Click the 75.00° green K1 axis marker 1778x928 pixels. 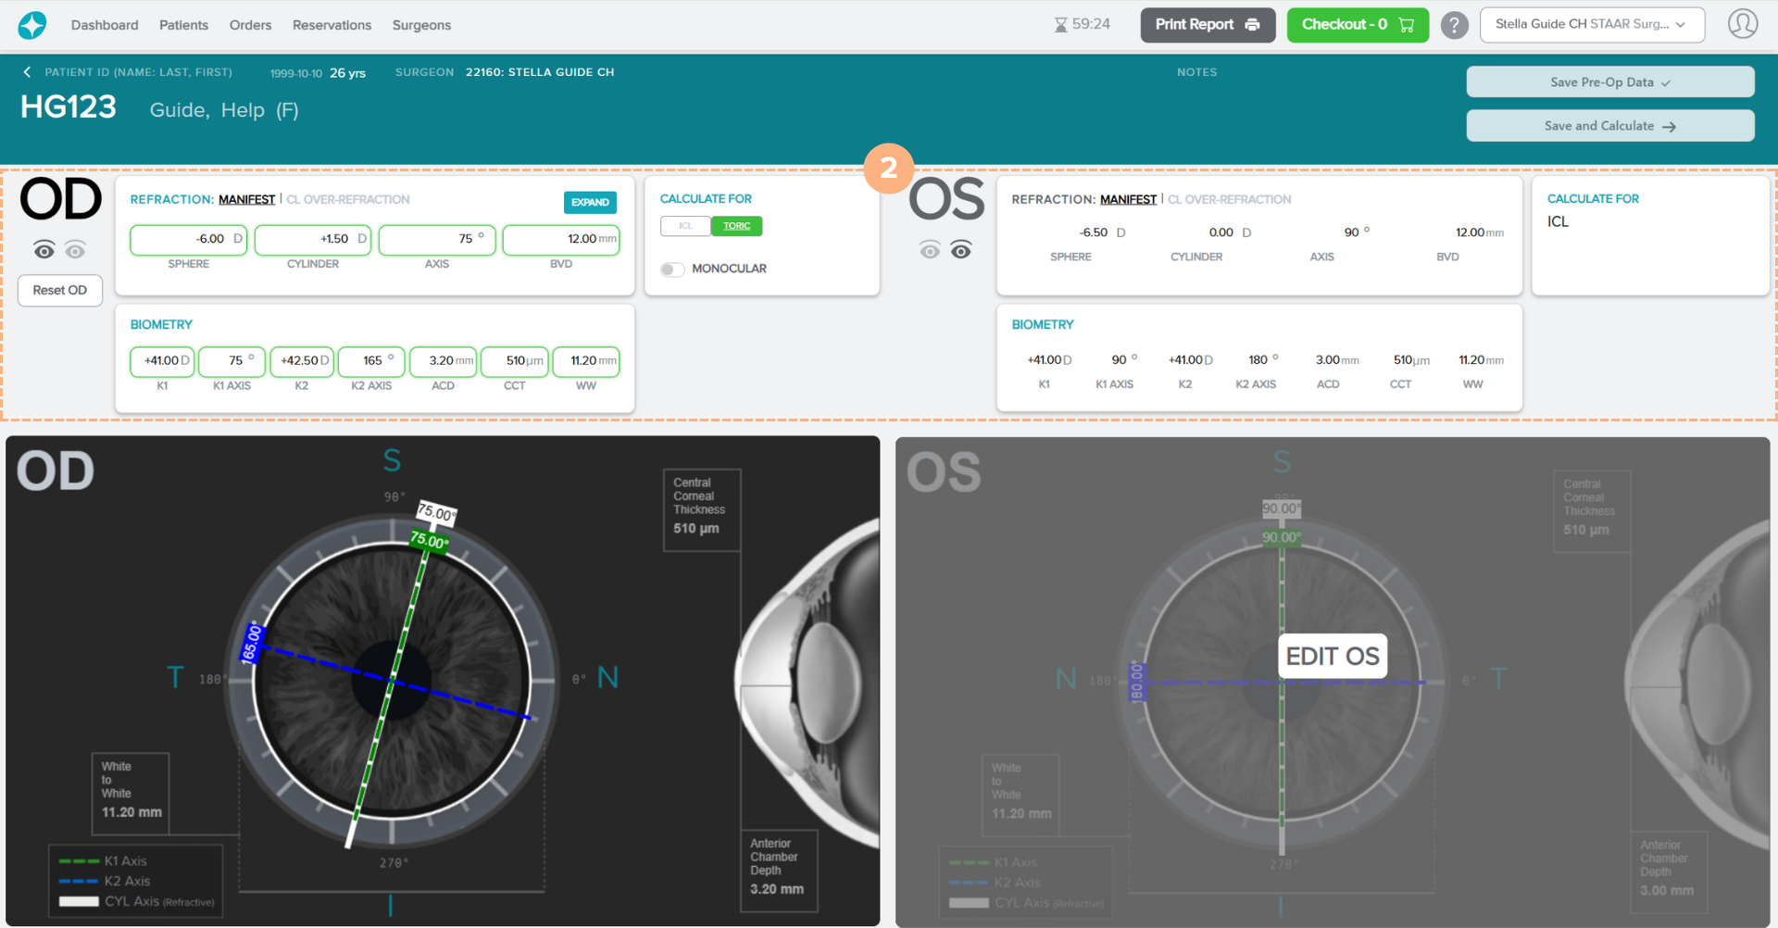[430, 540]
